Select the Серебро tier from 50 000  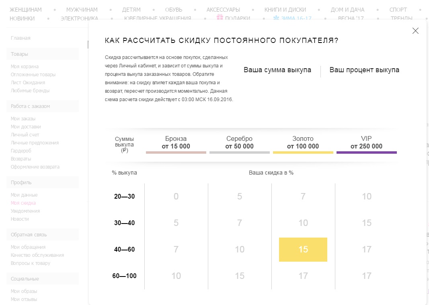(239, 143)
